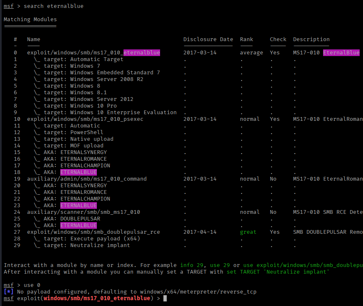Click the 'Check' column header
The width and height of the screenshot is (363, 306).
tap(278, 39)
